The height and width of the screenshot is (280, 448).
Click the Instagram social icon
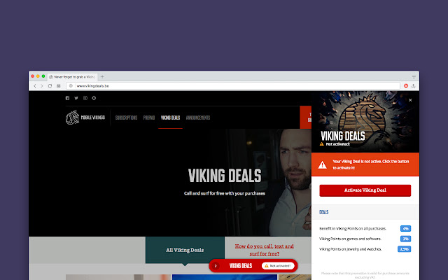[85, 98]
